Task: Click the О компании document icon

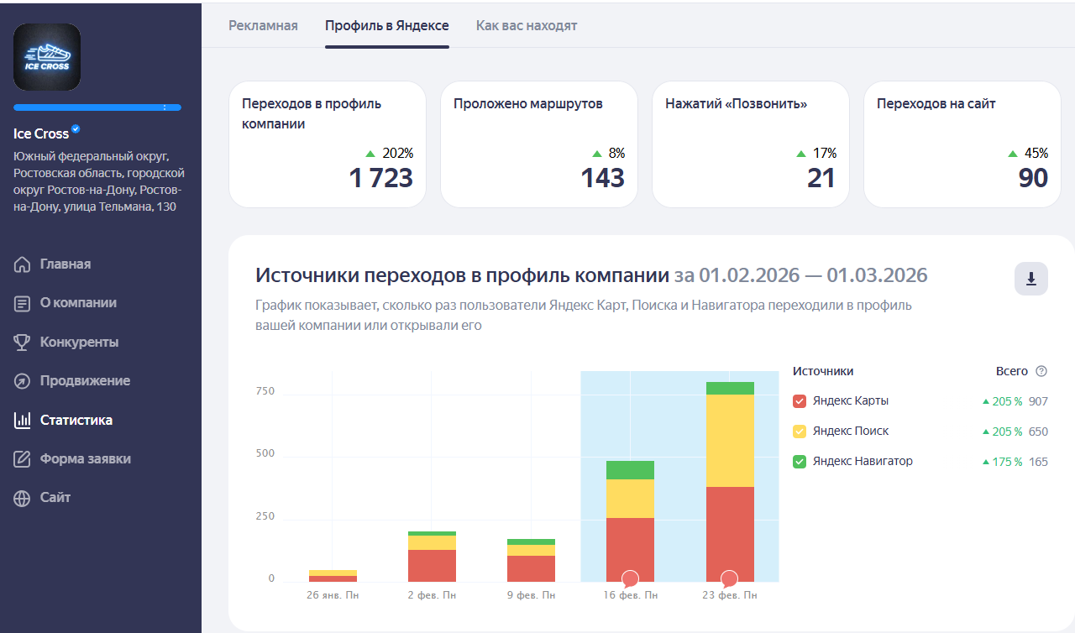Action: (x=23, y=303)
